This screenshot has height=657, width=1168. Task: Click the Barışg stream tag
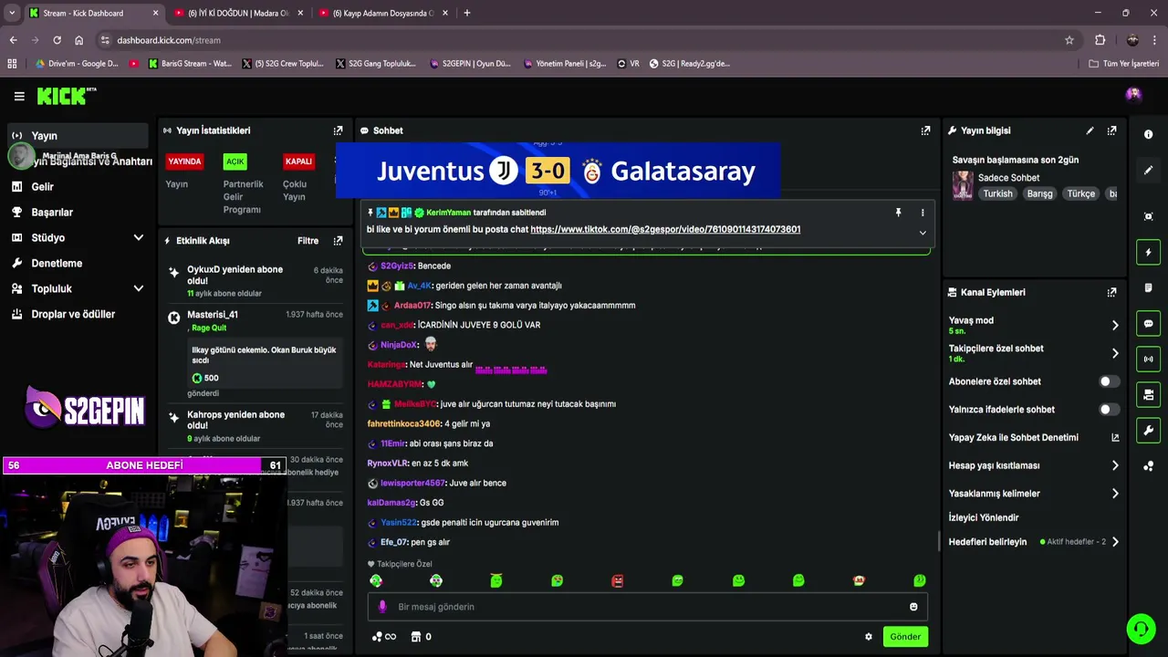(1039, 193)
